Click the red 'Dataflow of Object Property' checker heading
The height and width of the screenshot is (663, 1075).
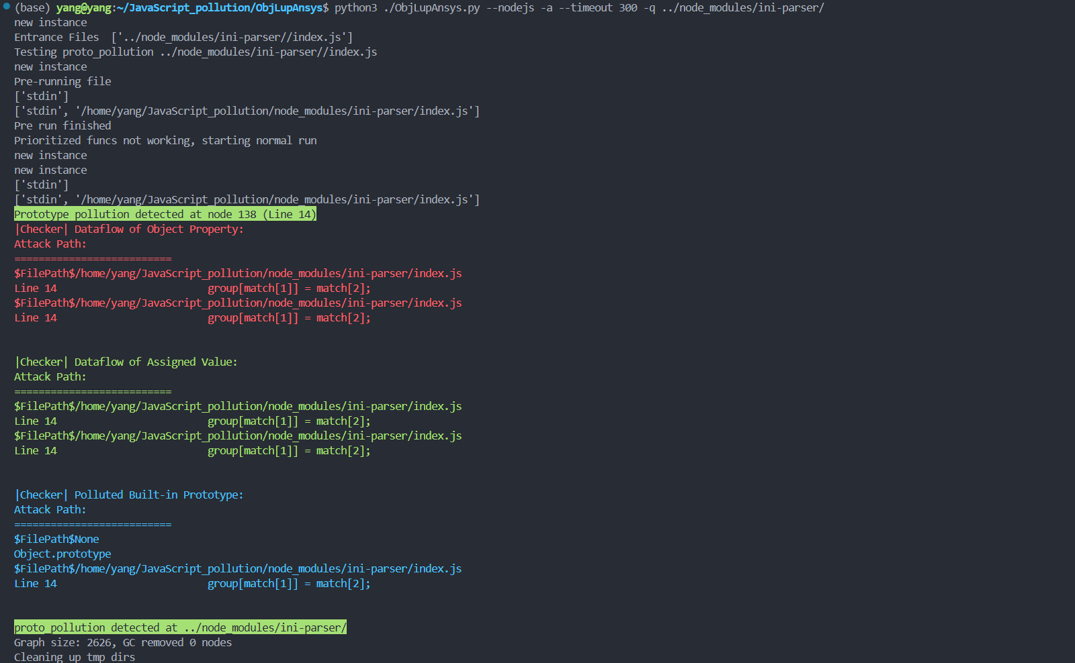[x=129, y=229]
